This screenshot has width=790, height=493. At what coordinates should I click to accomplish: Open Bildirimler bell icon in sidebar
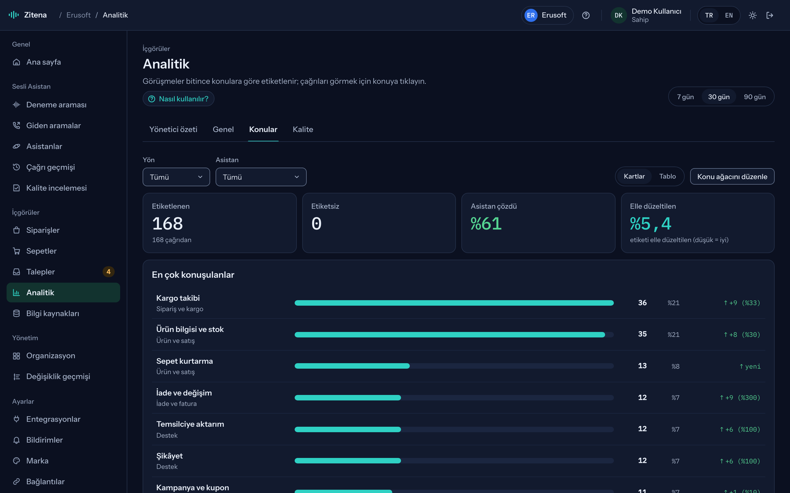coord(16,440)
